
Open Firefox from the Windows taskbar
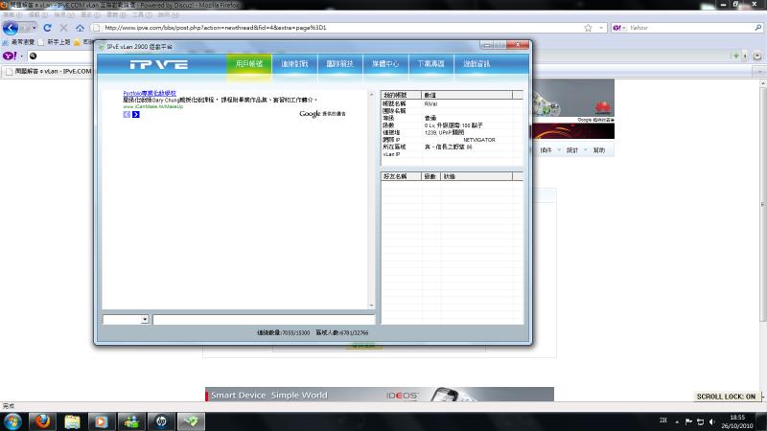41,420
